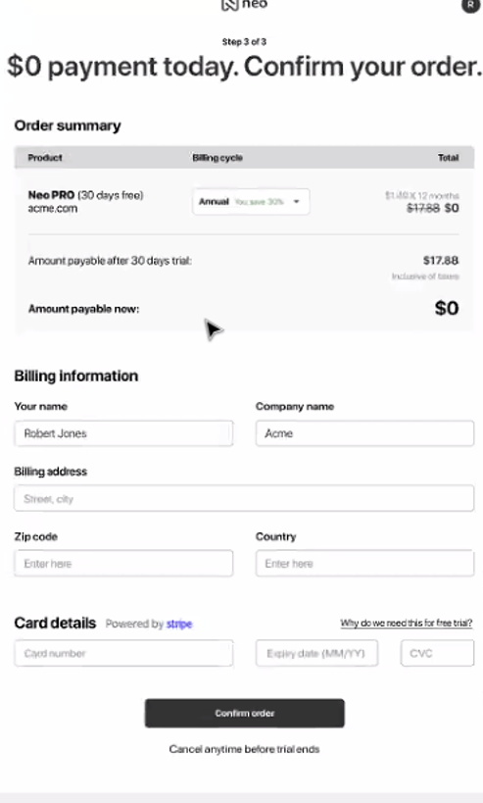
Task: Select the Country input field
Action: click(x=364, y=564)
